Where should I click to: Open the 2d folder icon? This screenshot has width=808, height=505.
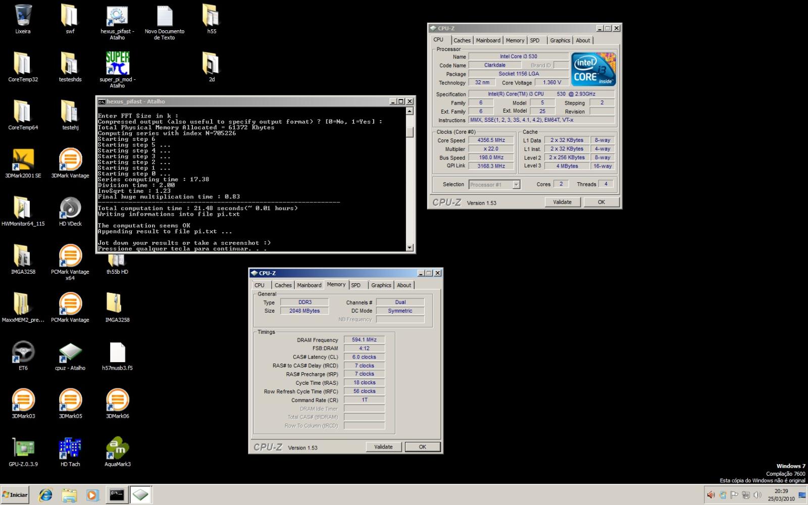tap(212, 67)
